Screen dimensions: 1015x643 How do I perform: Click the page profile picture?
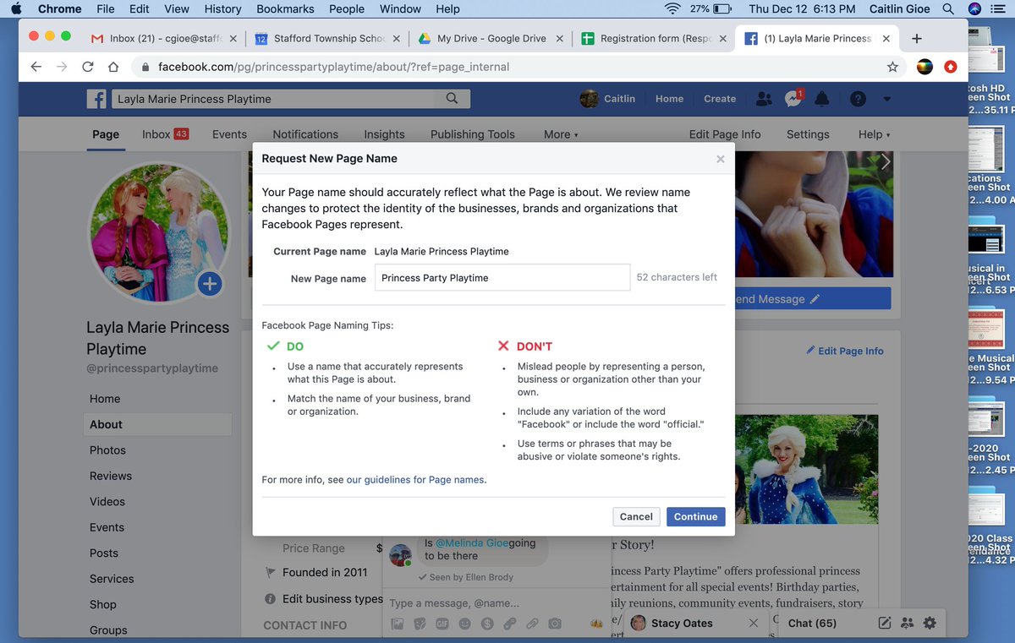pyautogui.click(x=159, y=233)
